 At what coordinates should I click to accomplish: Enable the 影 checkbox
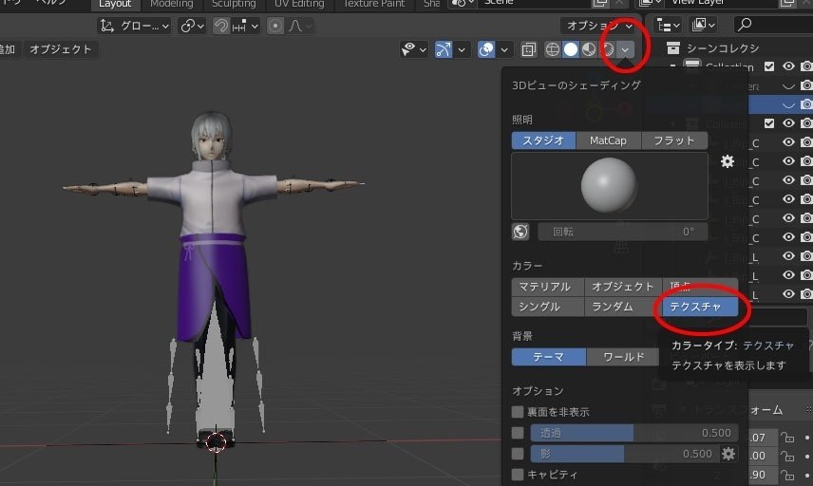pos(518,454)
